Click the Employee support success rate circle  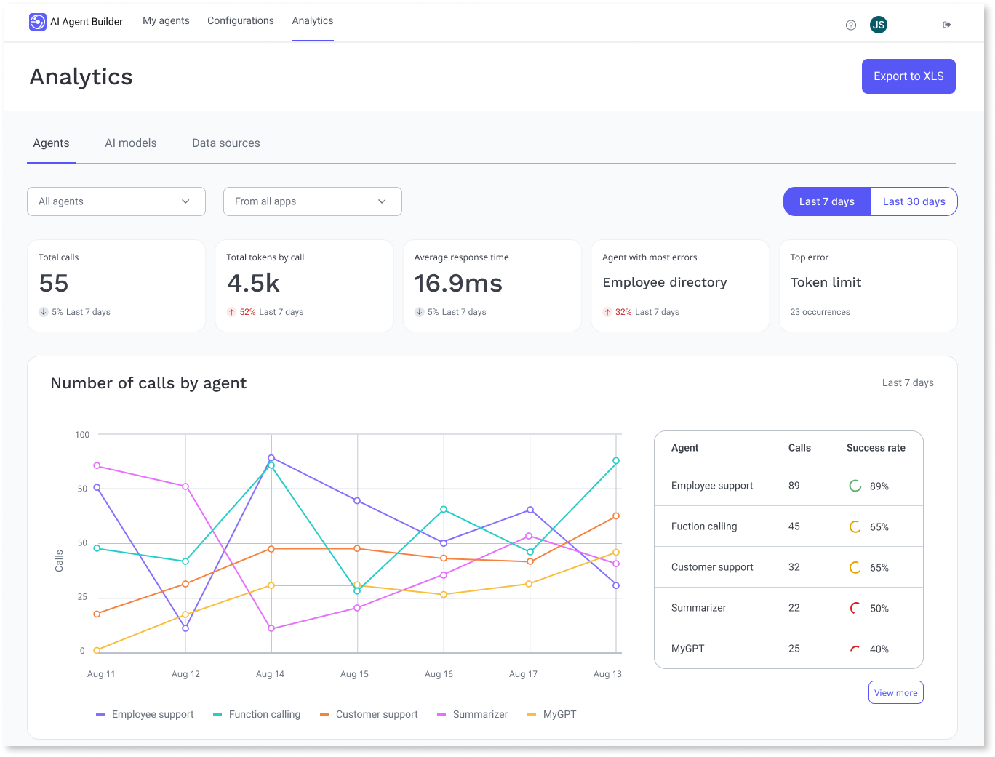855,485
